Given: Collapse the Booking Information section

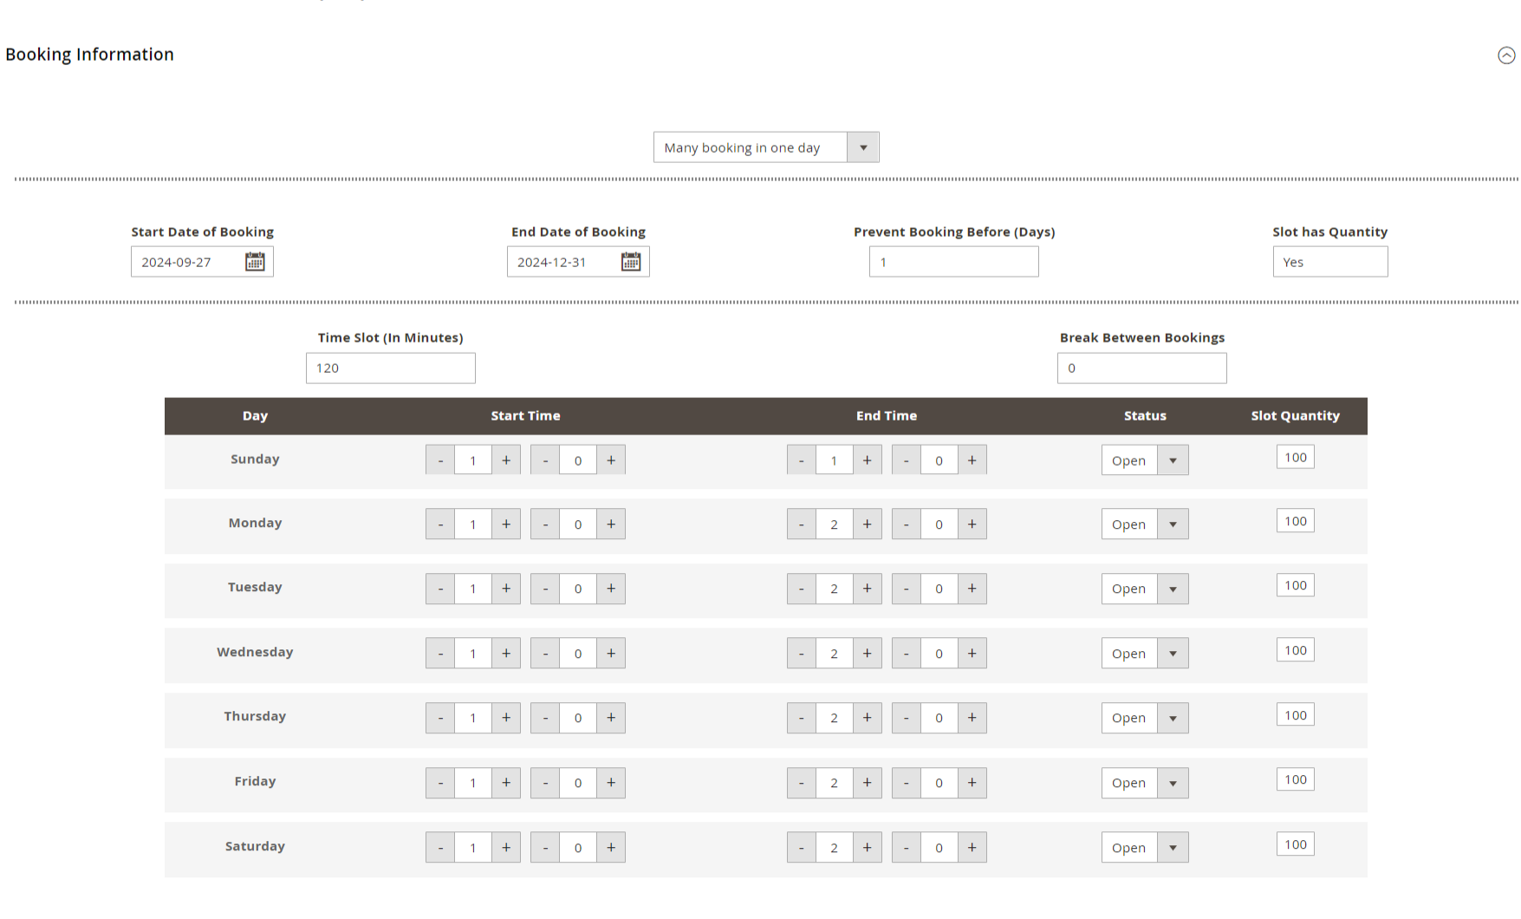Looking at the screenshot, I should point(1506,55).
